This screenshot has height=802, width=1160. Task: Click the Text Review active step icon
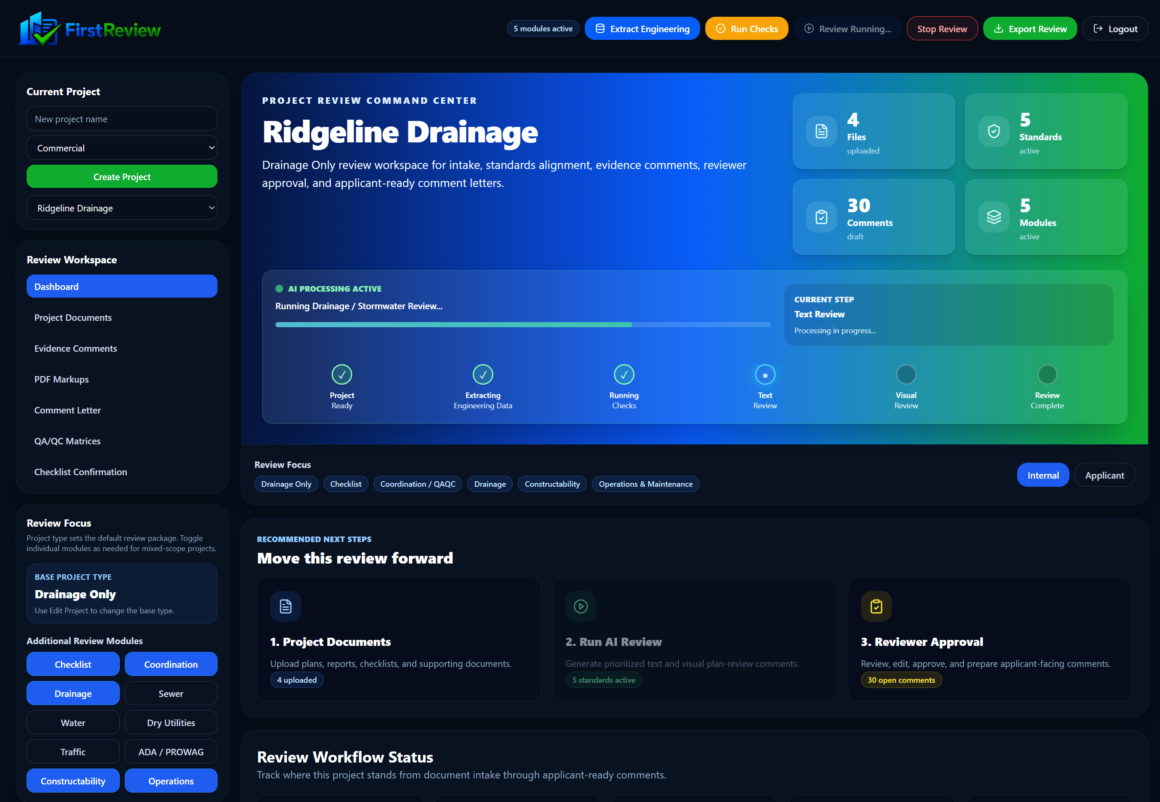765,374
